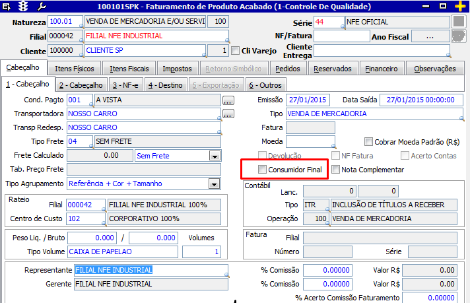Click the Filial code field 000042 at top
Screen dimensions: 470x303
(x=65, y=36)
